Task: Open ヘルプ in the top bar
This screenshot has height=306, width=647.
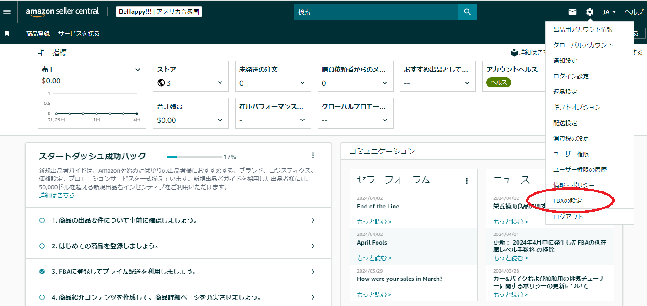Action: tap(634, 12)
